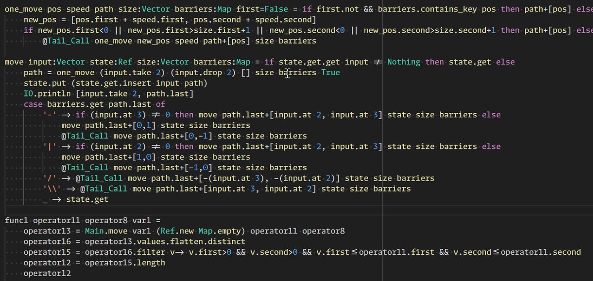Click operator15.length expression
The width and height of the screenshot is (593, 281).
[x=125, y=263]
